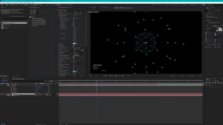
Task: Select the Clone Stamp tool
Action: tap(33, 5)
